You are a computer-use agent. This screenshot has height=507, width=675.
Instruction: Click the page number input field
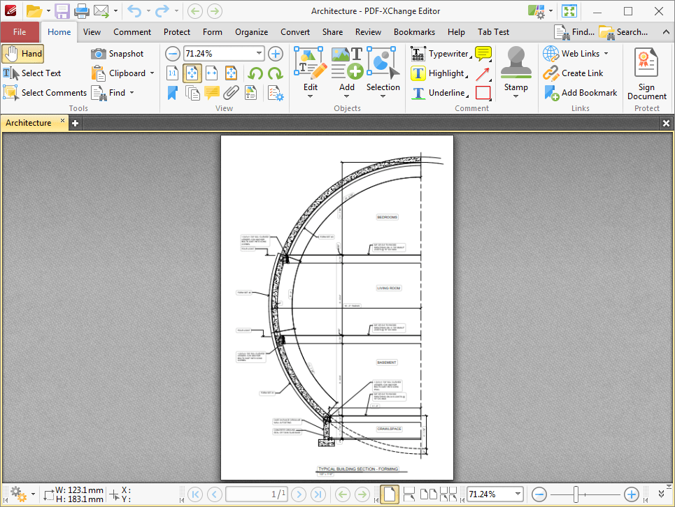(x=257, y=494)
